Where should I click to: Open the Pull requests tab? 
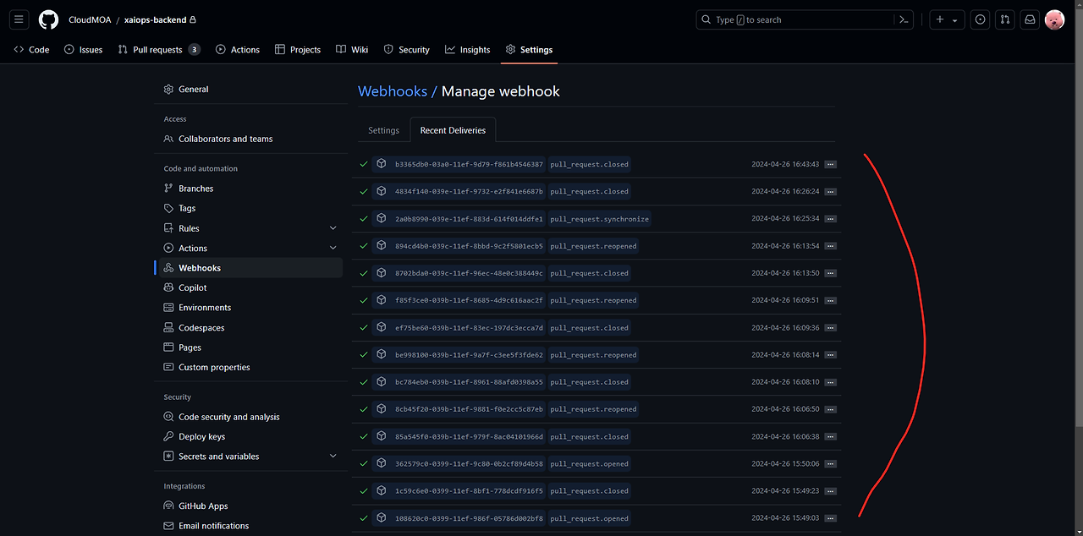[x=158, y=50]
